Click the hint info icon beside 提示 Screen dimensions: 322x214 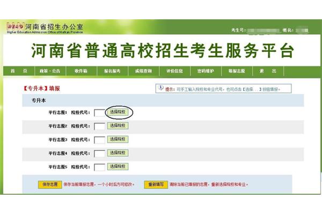(160, 88)
